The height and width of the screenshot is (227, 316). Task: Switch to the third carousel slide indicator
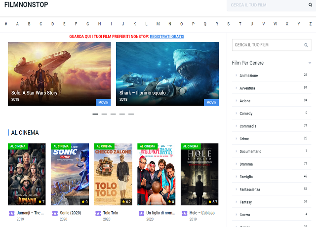pyautogui.click(x=113, y=114)
